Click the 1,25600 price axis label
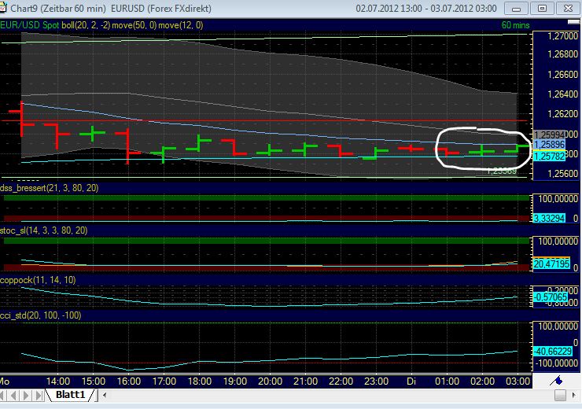Viewport: 582px width, 409px height. point(562,173)
